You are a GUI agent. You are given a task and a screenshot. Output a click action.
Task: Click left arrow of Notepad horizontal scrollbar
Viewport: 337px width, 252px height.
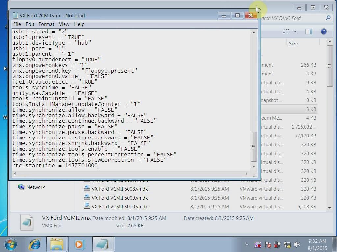click(x=15, y=174)
